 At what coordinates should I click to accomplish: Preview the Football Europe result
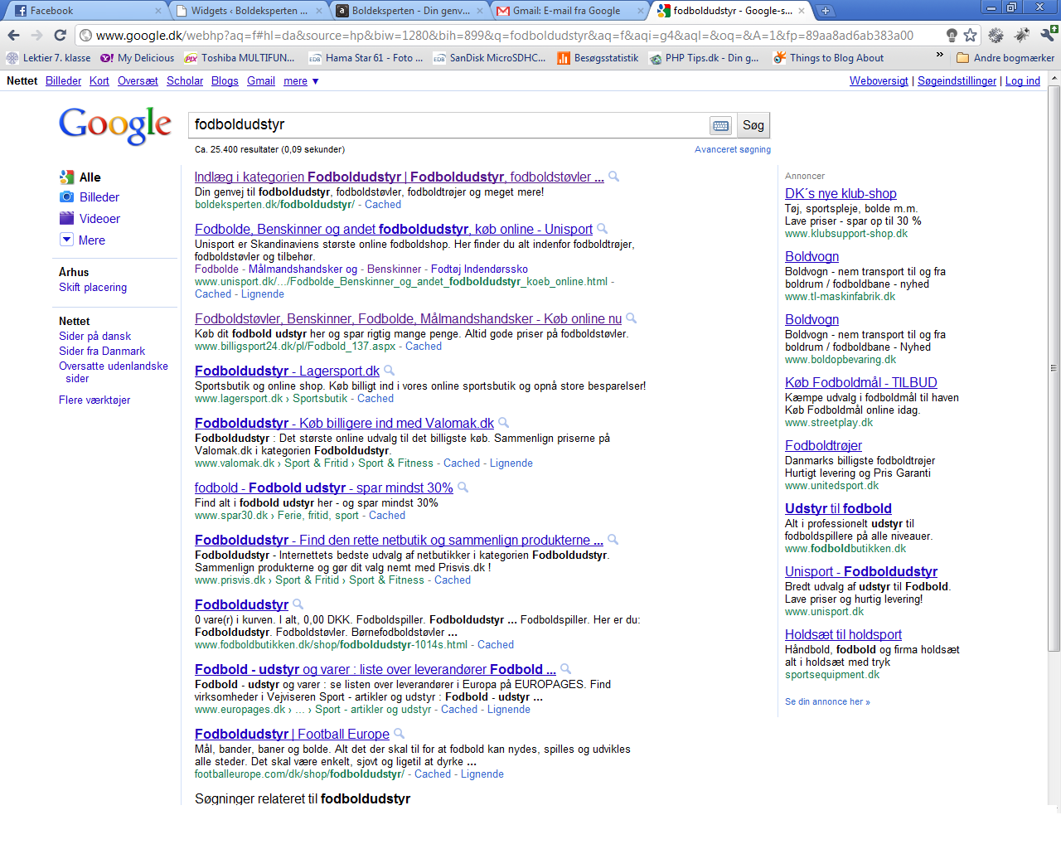pyautogui.click(x=400, y=734)
